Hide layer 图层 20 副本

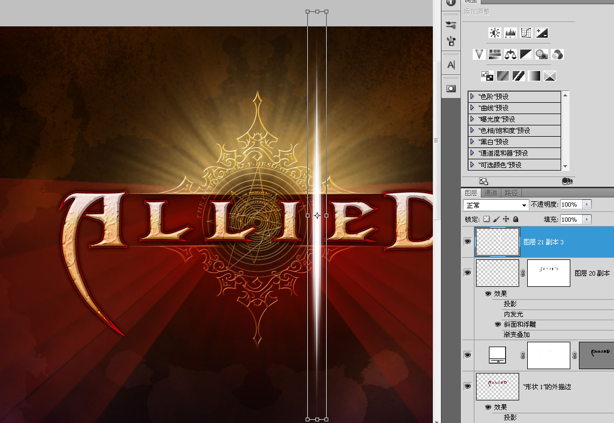(467, 272)
